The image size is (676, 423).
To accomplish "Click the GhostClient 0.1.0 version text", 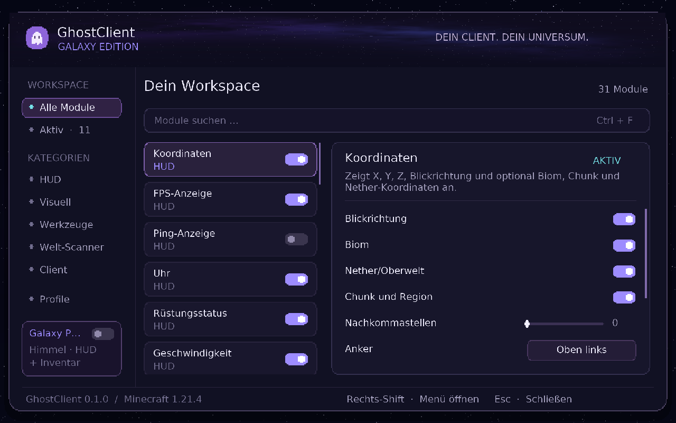I will pos(67,399).
